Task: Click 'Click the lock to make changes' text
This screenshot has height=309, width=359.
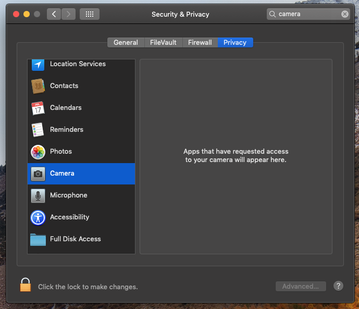Action: [88, 287]
